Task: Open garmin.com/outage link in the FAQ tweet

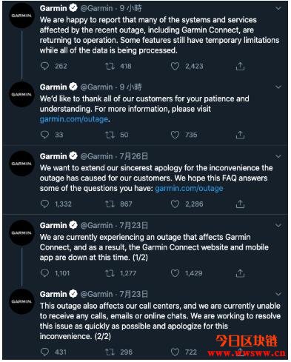Action: click(189, 188)
